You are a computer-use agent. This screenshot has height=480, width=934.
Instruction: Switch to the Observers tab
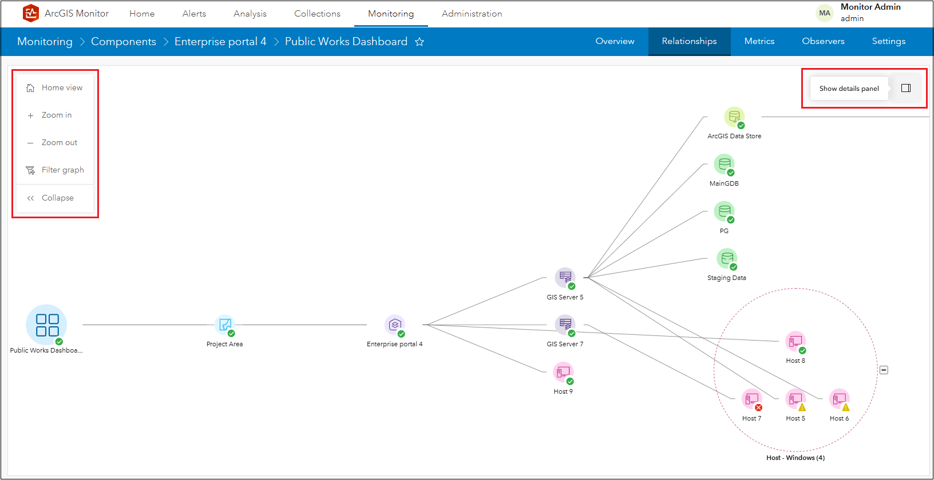point(824,41)
